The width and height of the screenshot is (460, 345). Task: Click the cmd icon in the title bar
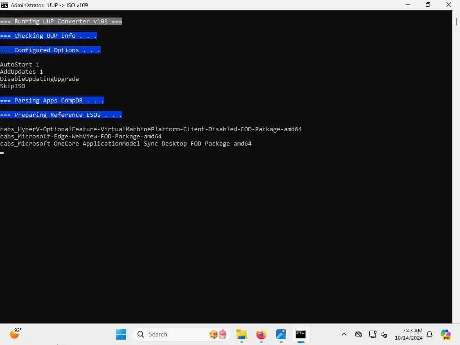tap(4, 5)
